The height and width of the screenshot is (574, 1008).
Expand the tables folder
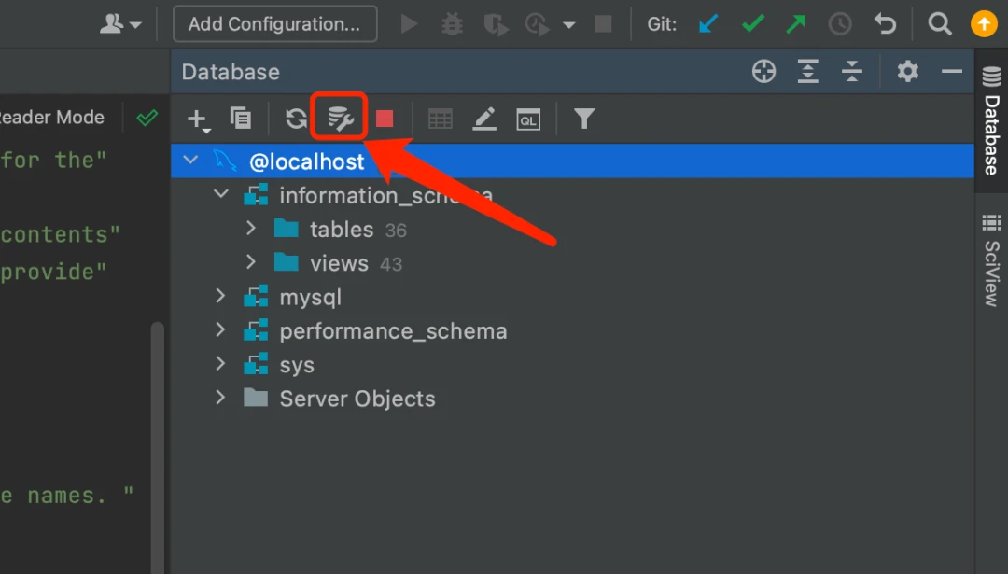pyautogui.click(x=250, y=229)
